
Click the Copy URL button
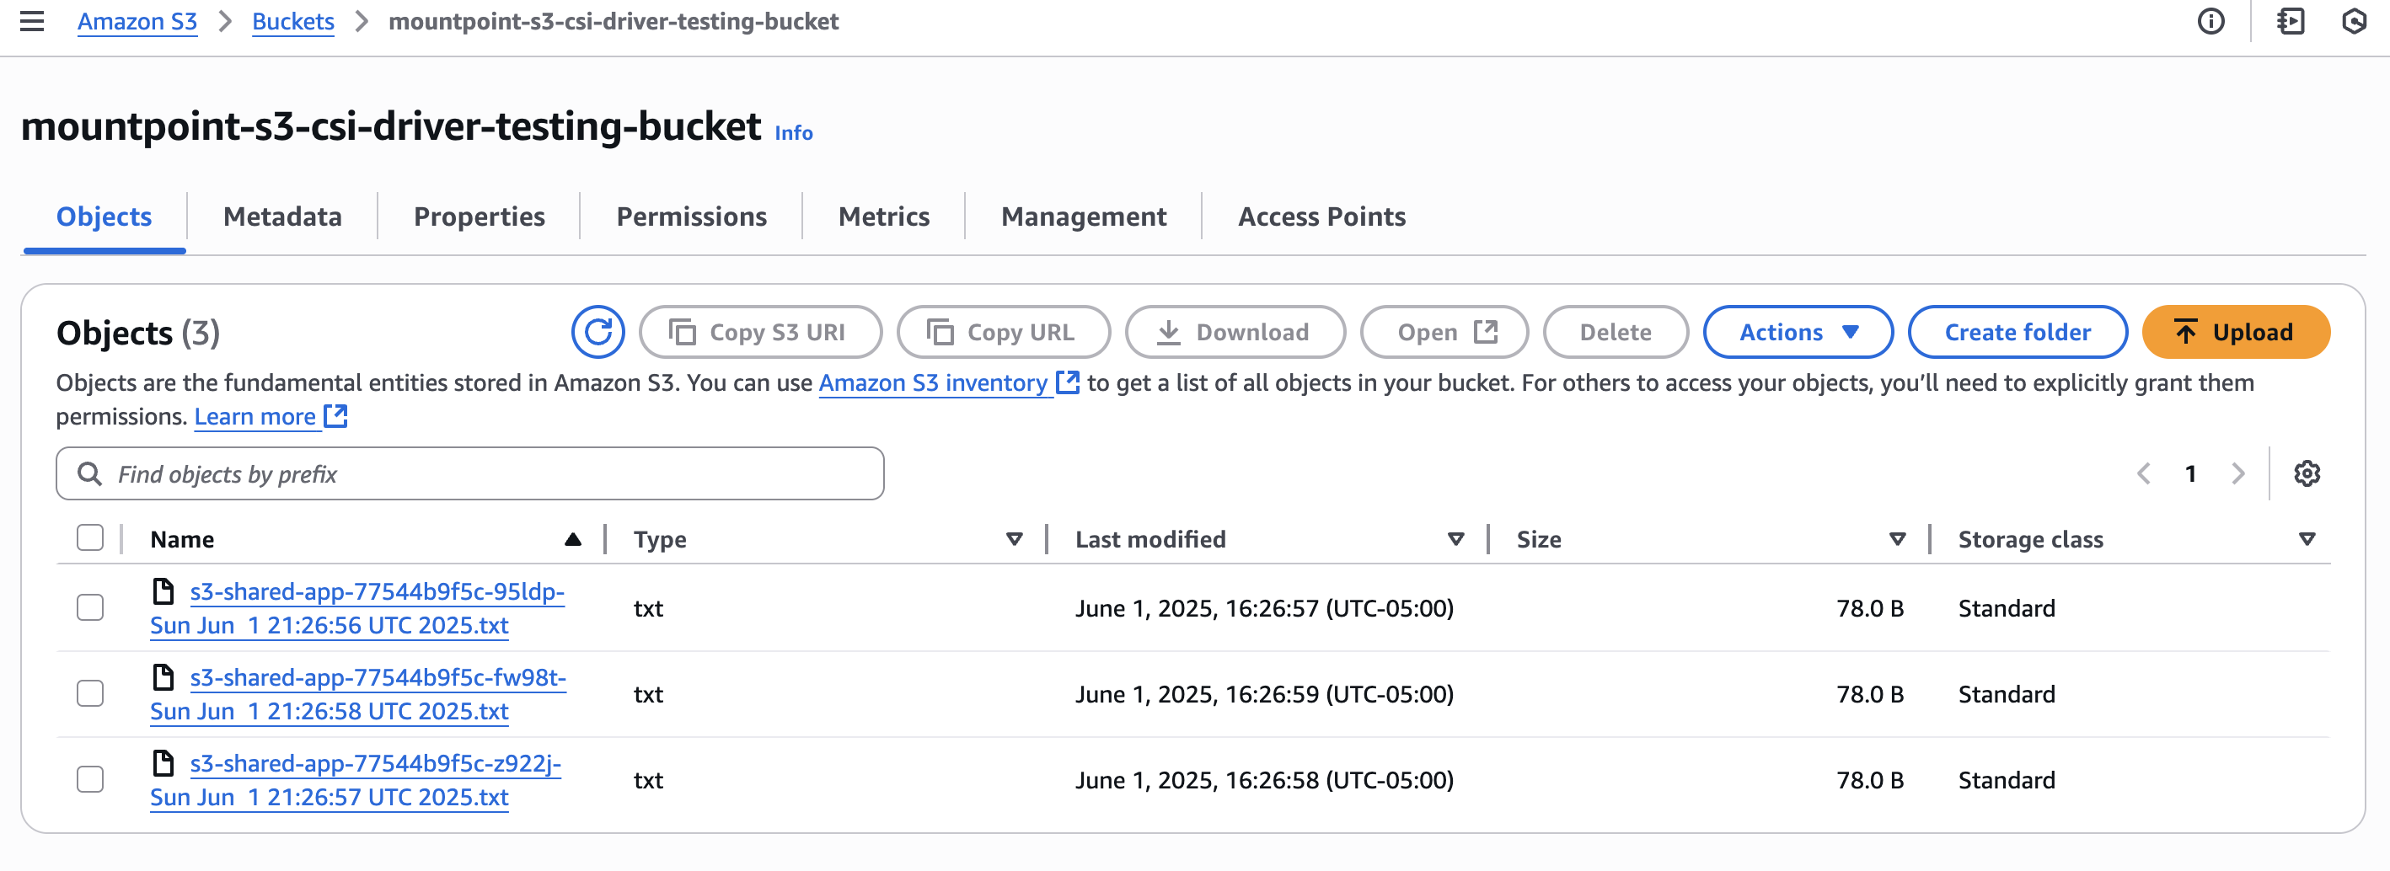[x=1003, y=332]
